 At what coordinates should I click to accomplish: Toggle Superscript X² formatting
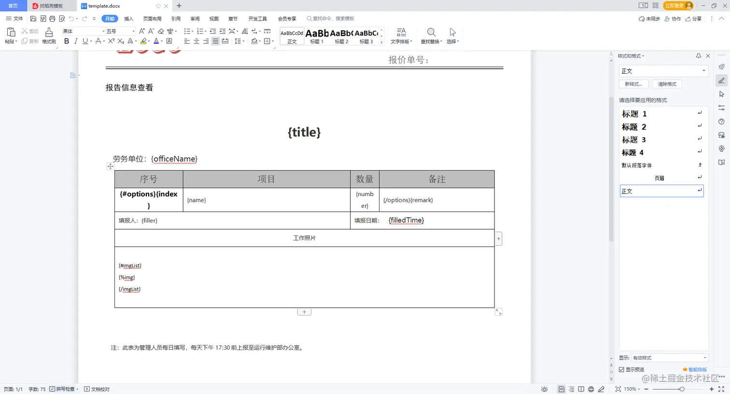(x=112, y=41)
